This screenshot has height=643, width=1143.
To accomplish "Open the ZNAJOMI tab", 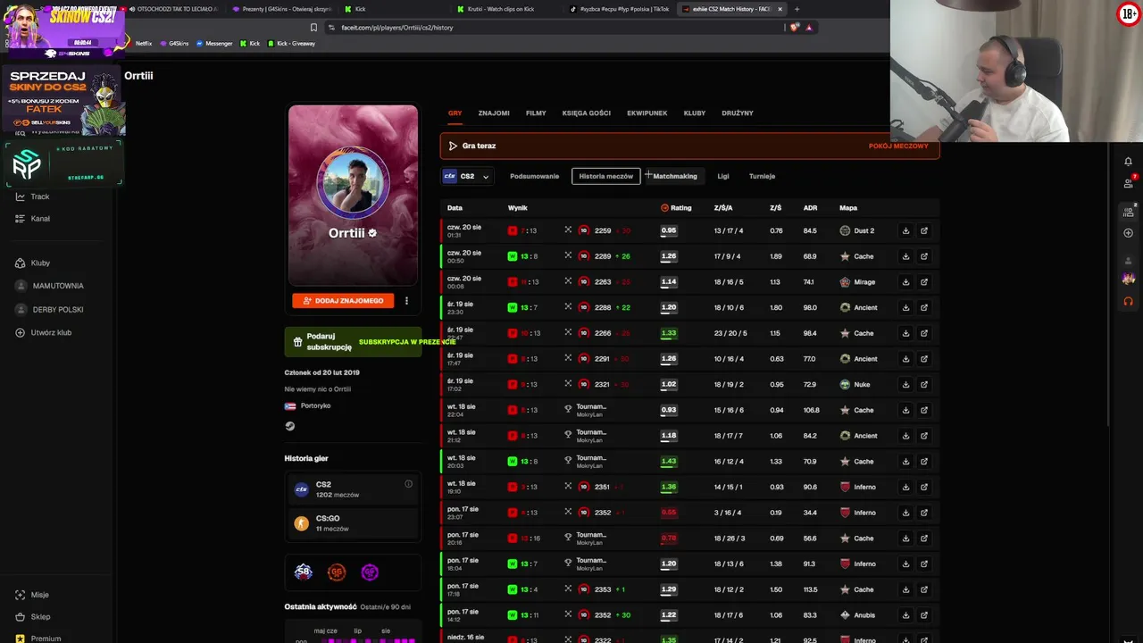I will [494, 113].
